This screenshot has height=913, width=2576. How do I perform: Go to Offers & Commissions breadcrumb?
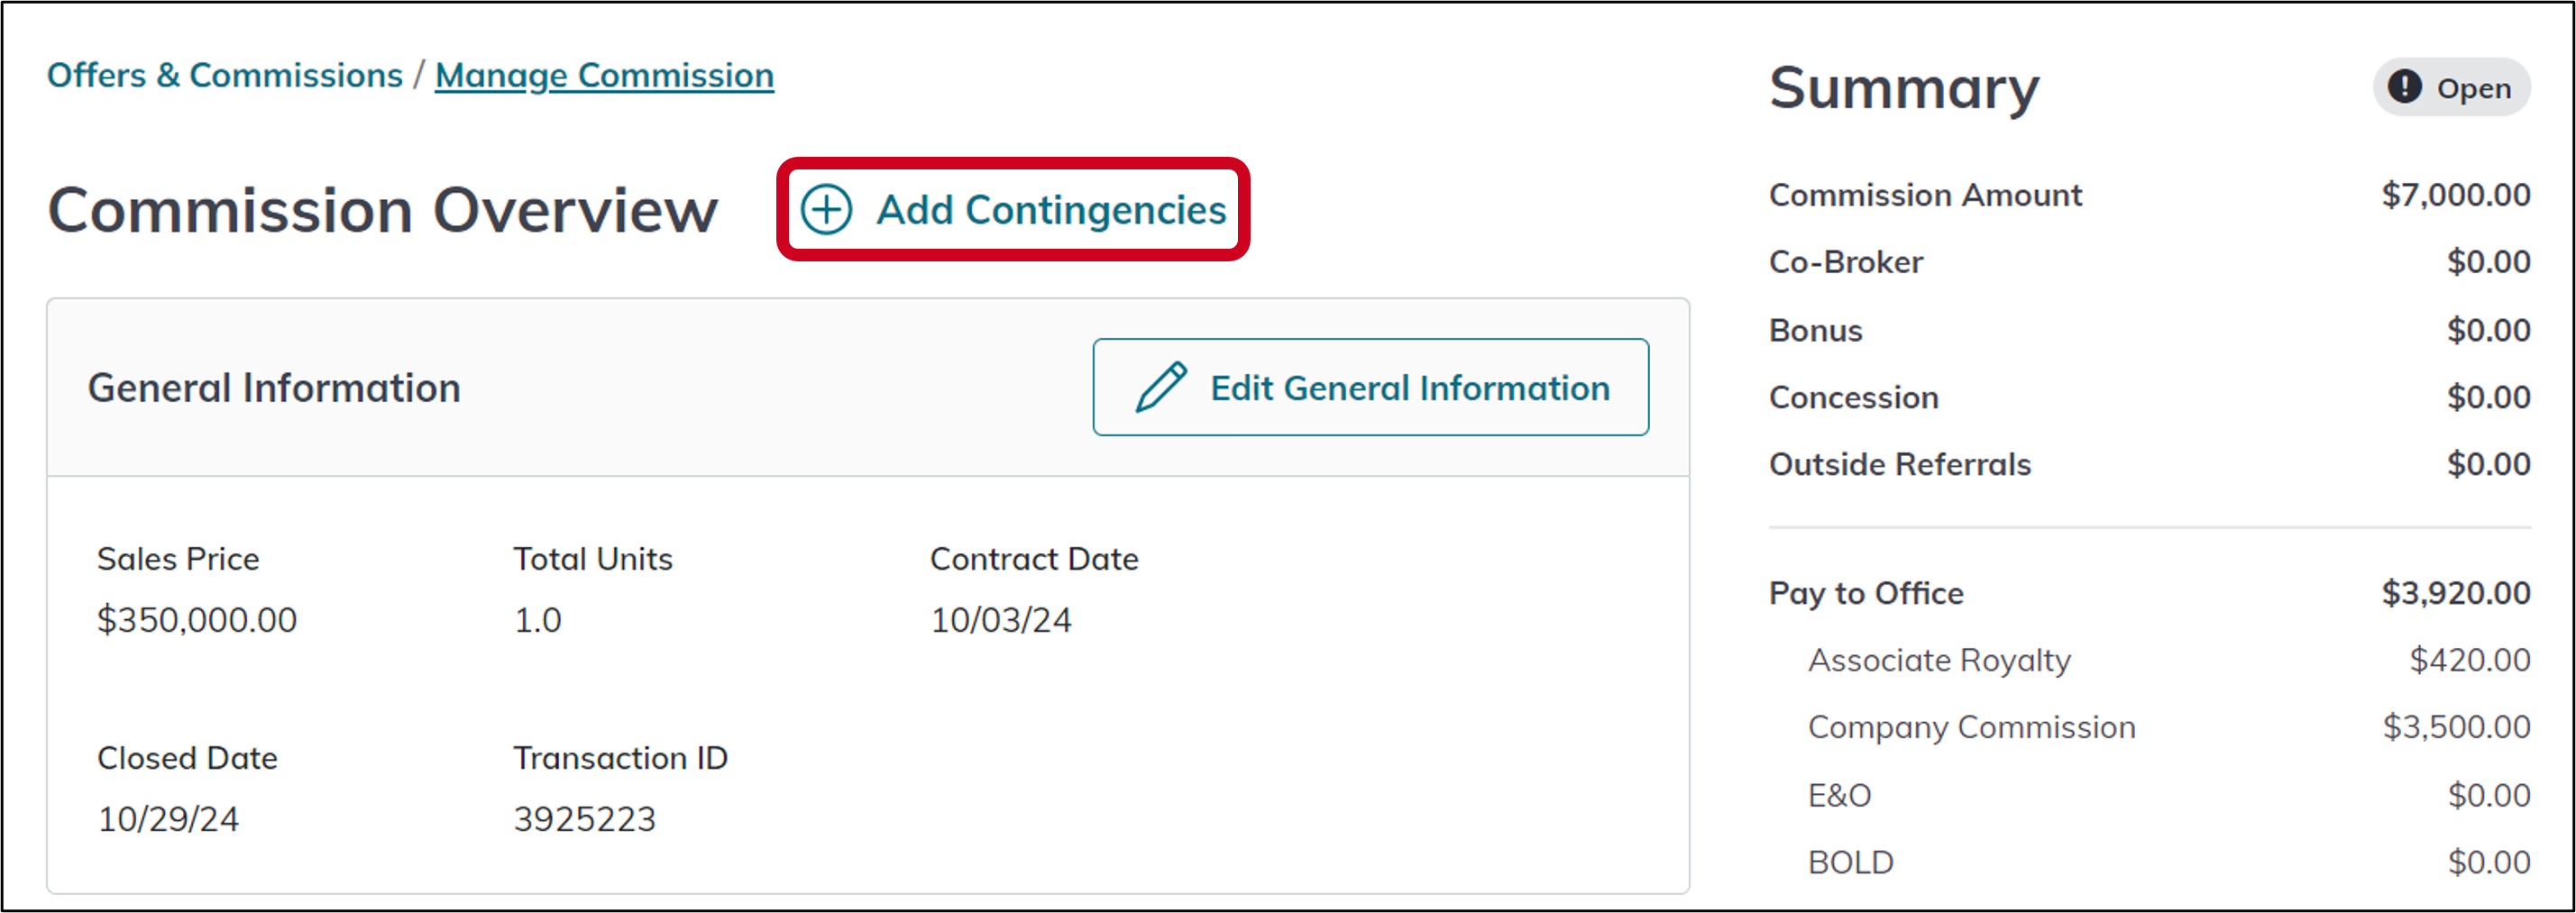tap(225, 76)
